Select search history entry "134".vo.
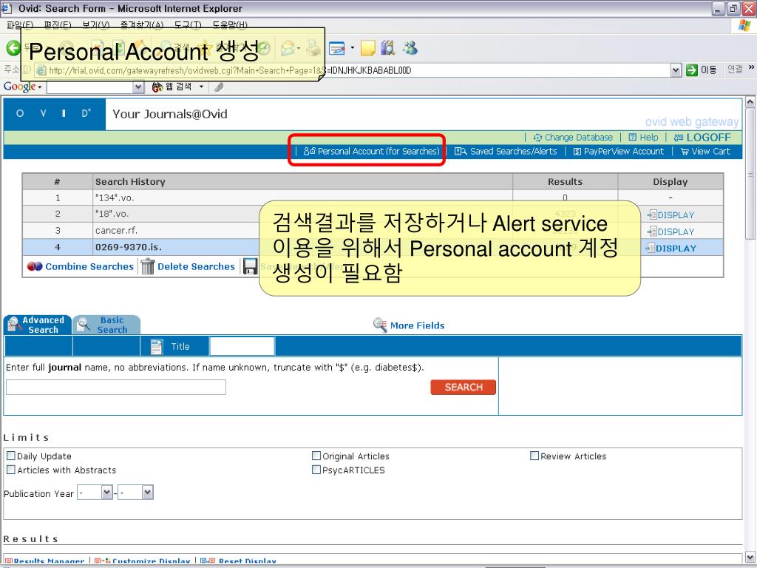This screenshot has height=568, width=757. point(115,197)
